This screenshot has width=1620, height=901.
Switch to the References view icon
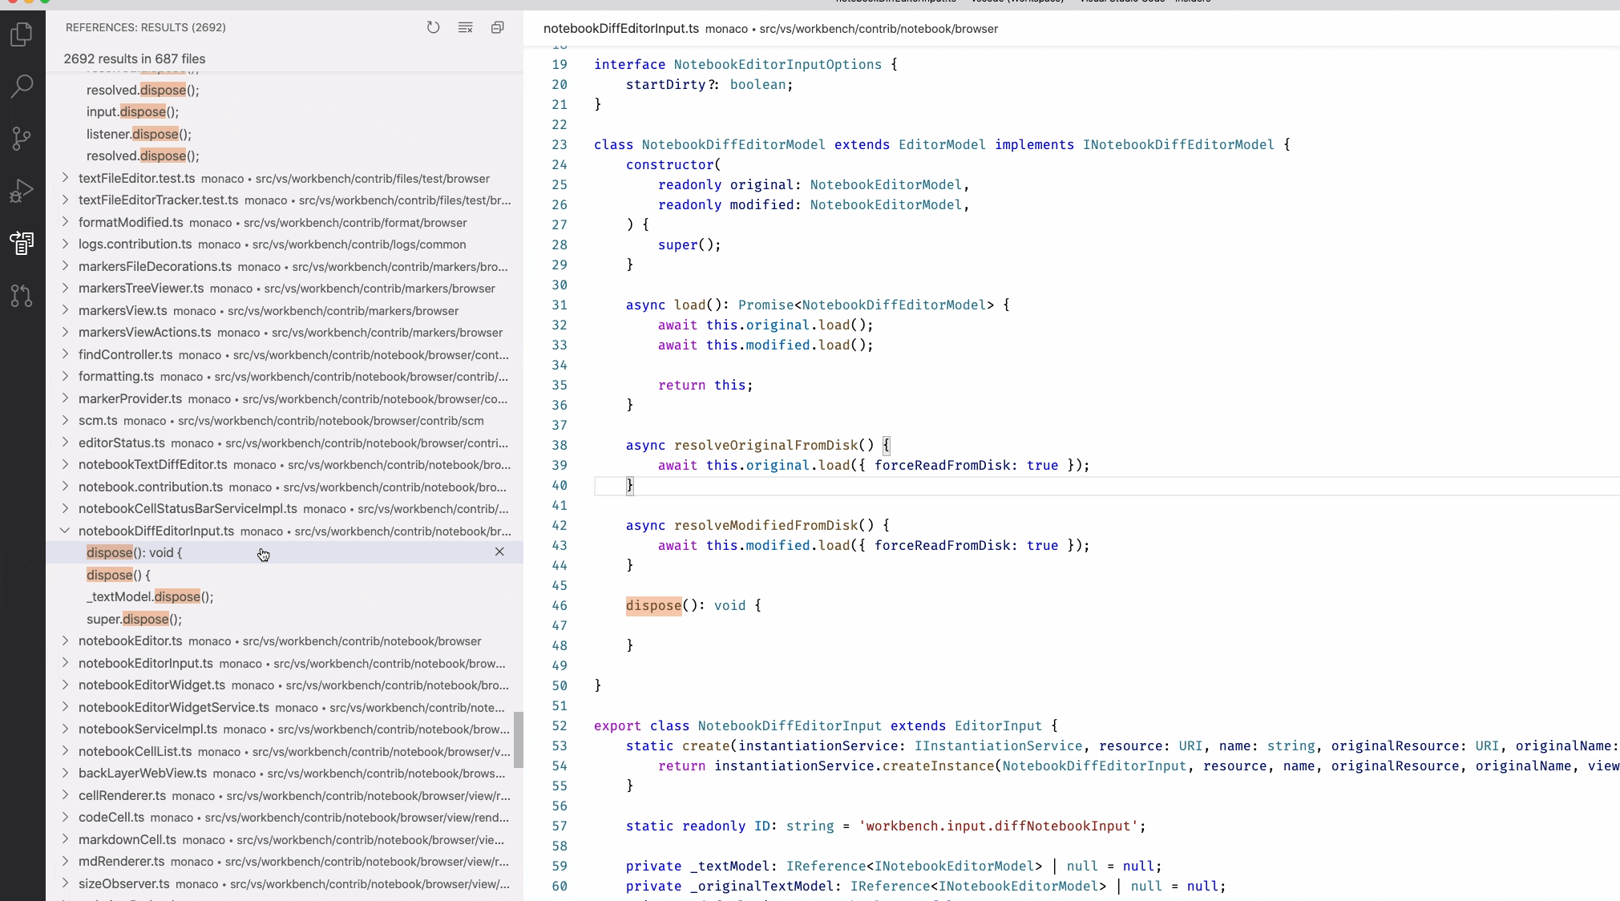point(22,244)
